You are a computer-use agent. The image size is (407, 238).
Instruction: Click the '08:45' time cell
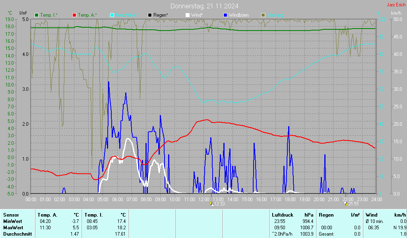[92, 221]
